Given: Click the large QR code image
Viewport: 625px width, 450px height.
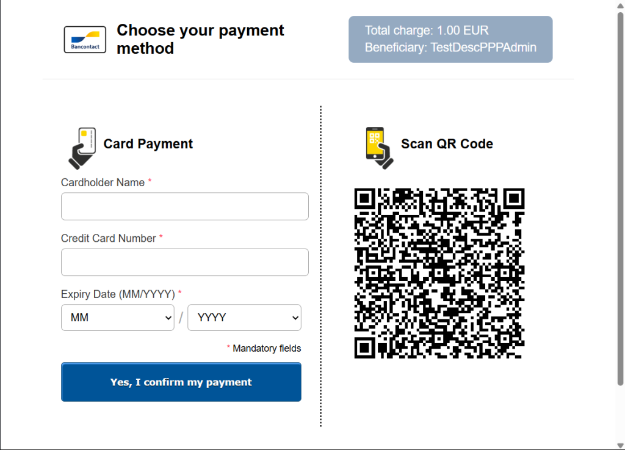Looking at the screenshot, I should 439,273.
